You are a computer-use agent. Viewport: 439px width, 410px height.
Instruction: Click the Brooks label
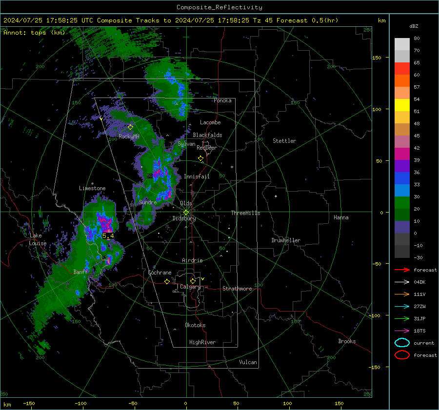pyautogui.click(x=347, y=341)
